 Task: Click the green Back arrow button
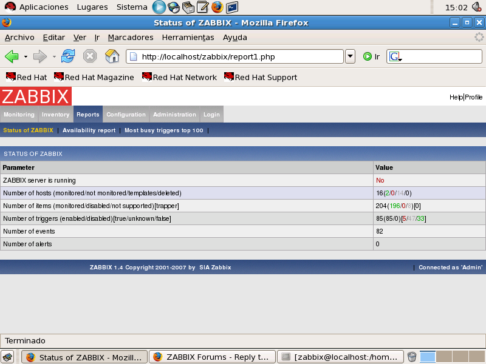click(x=12, y=56)
